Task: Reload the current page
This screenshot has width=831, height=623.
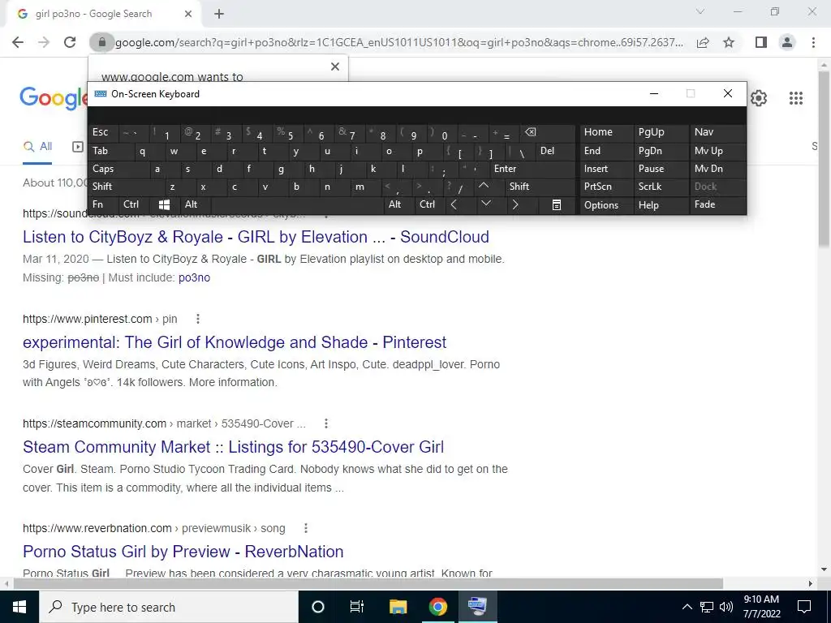Action: (70, 42)
